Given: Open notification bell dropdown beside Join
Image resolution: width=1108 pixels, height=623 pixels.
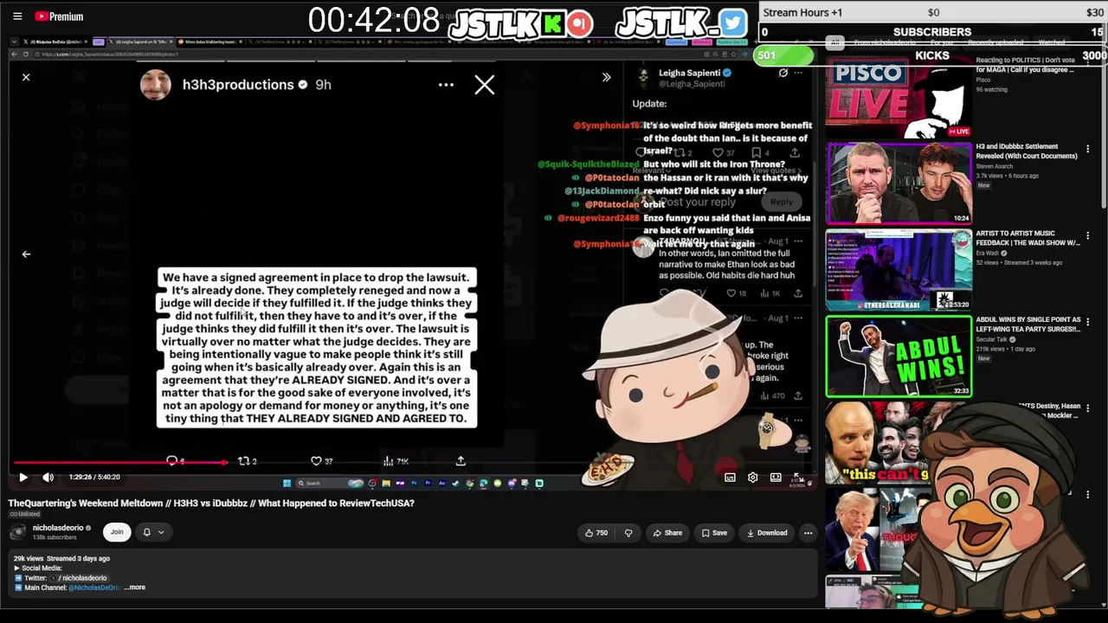Looking at the screenshot, I should 152,532.
